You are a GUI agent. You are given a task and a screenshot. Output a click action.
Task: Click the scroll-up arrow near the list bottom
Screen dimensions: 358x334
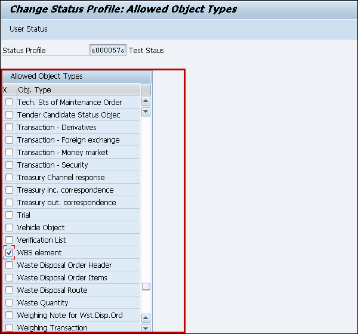[x=146, y=318]
